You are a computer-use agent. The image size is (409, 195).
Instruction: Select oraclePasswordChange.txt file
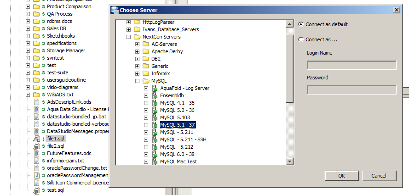click(x=77, y=168)
